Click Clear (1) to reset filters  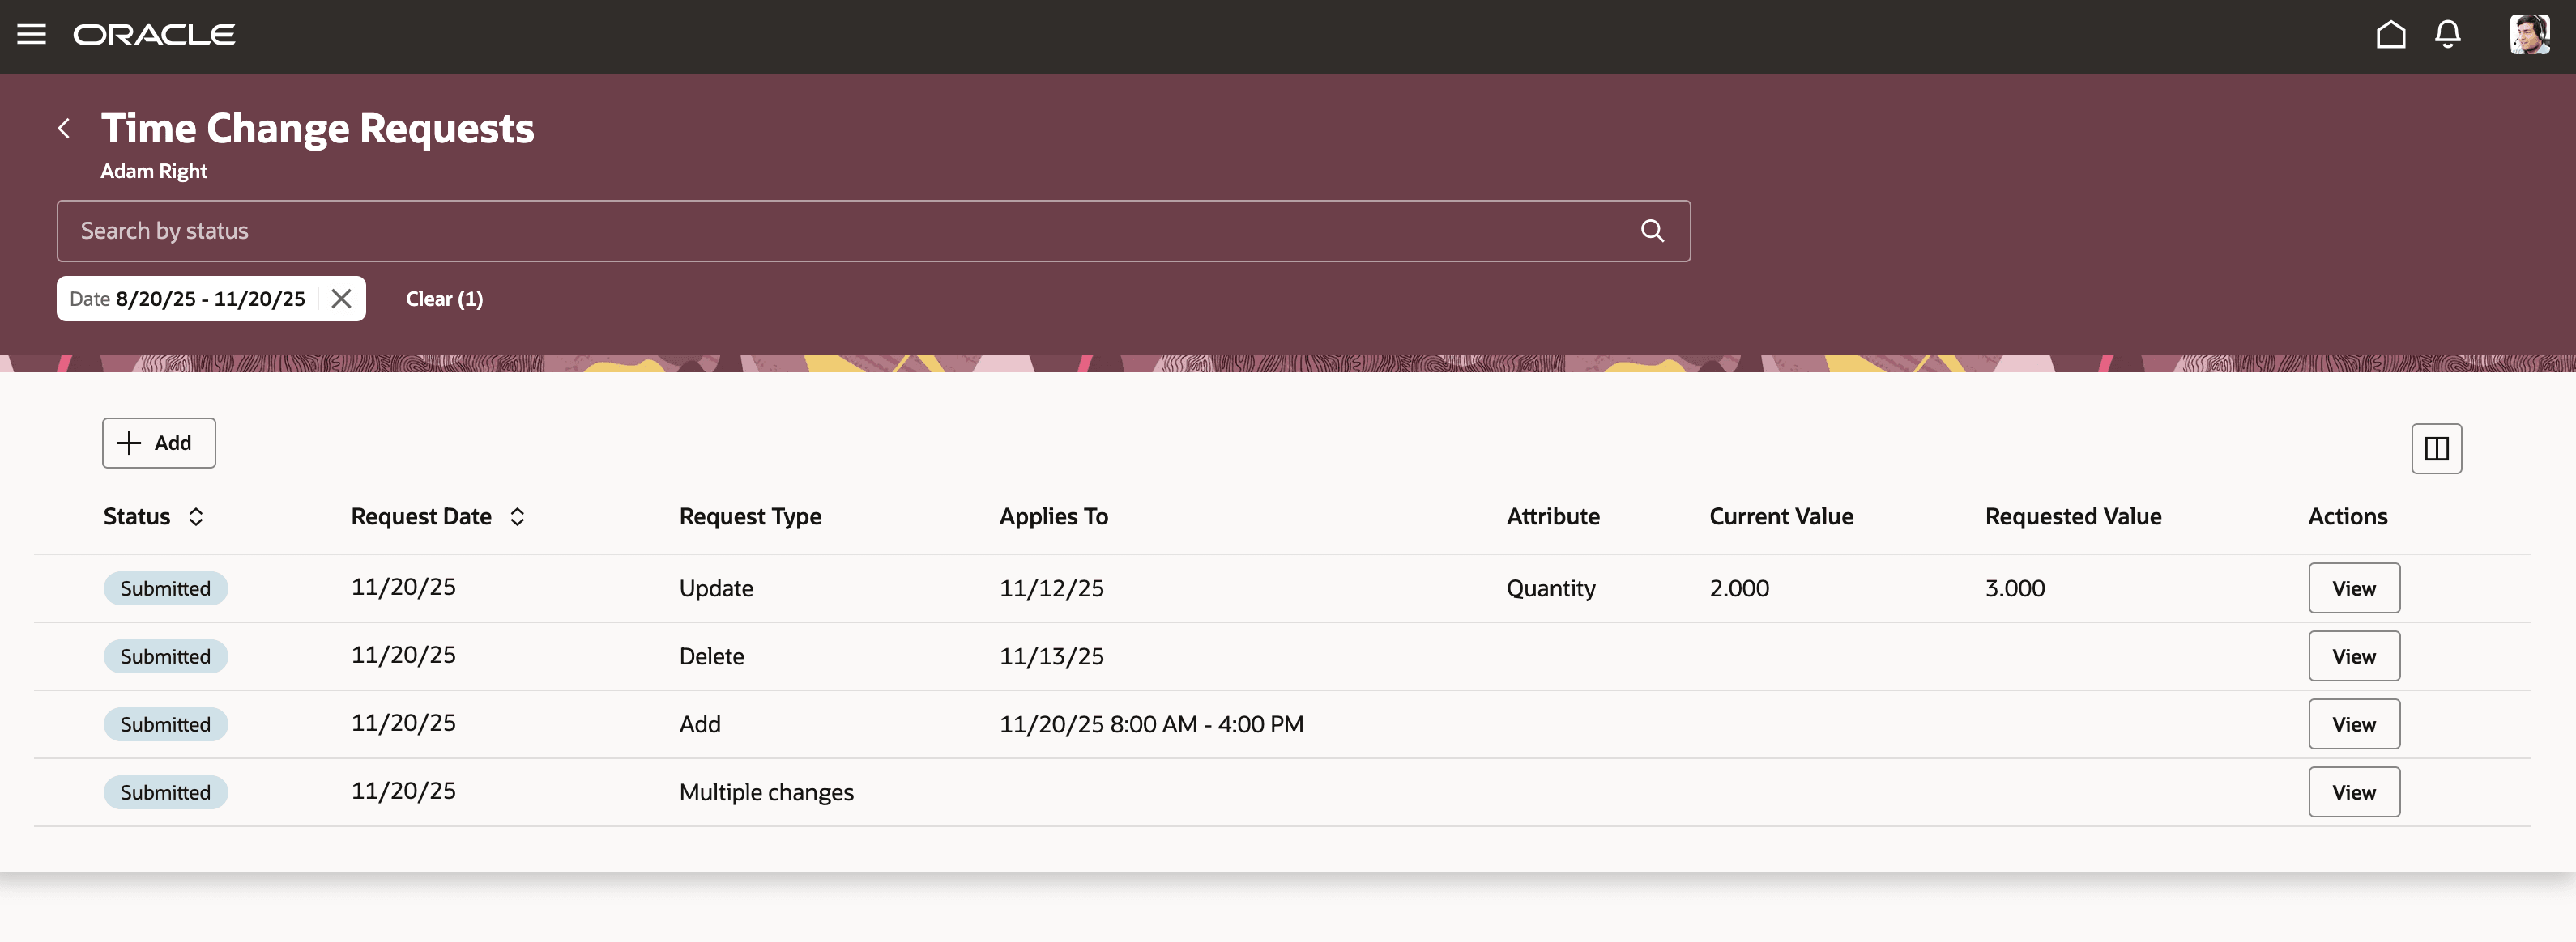pos(444,299)
